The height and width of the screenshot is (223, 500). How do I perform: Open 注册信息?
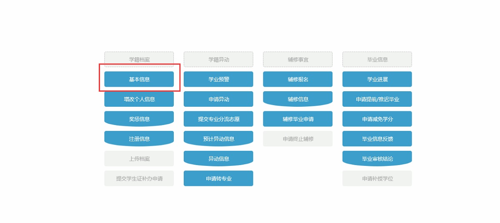pos(139,139)
